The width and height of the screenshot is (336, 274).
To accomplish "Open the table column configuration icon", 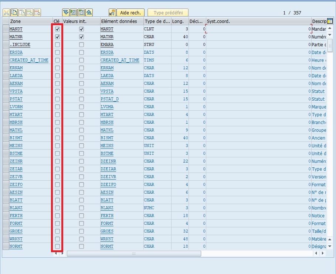I will point(330,21).
